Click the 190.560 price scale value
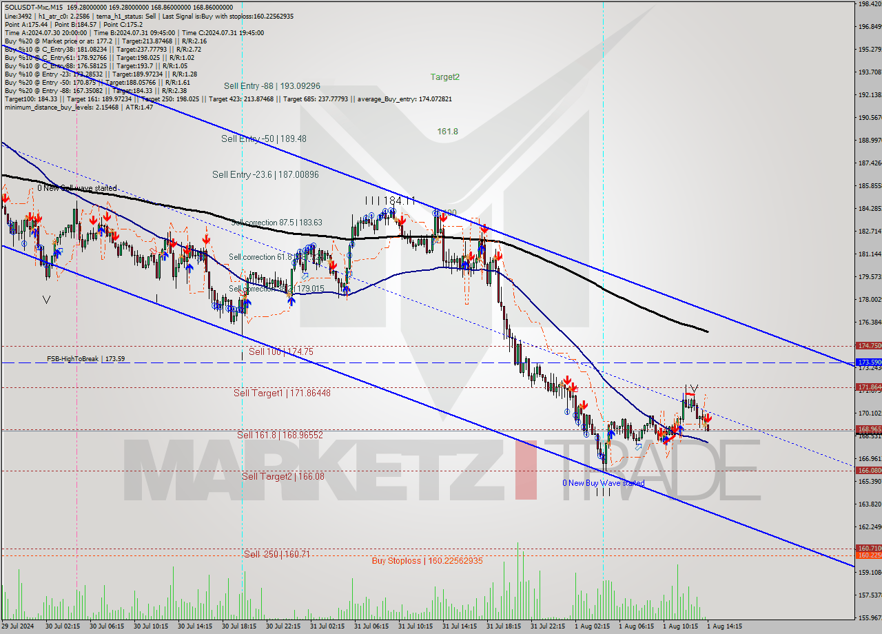Image resolution: width=882 pixels, height=634 pixels. coord(870,118)
